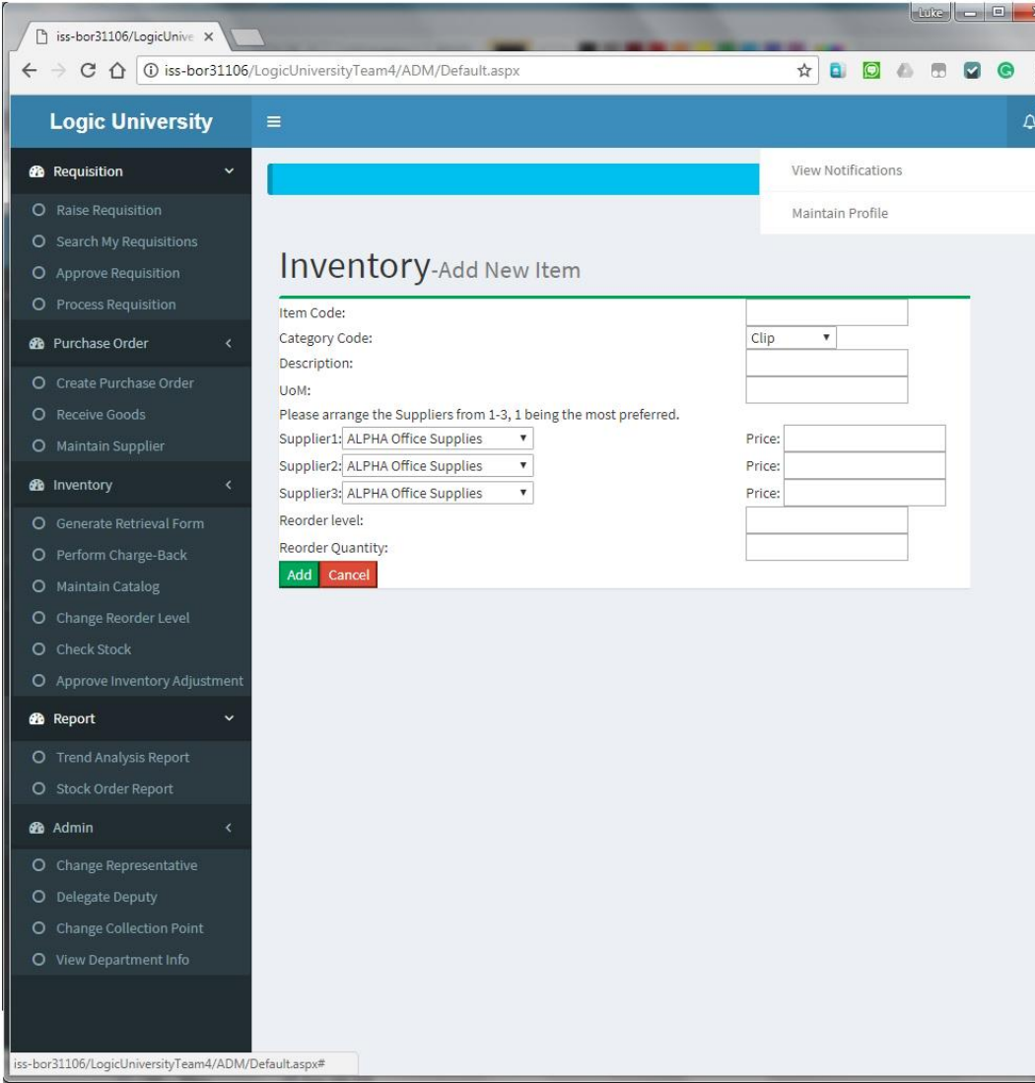Click the site information icon in address bar
This screenshot has height=1083, width=1035.
(x=151, y=70)
